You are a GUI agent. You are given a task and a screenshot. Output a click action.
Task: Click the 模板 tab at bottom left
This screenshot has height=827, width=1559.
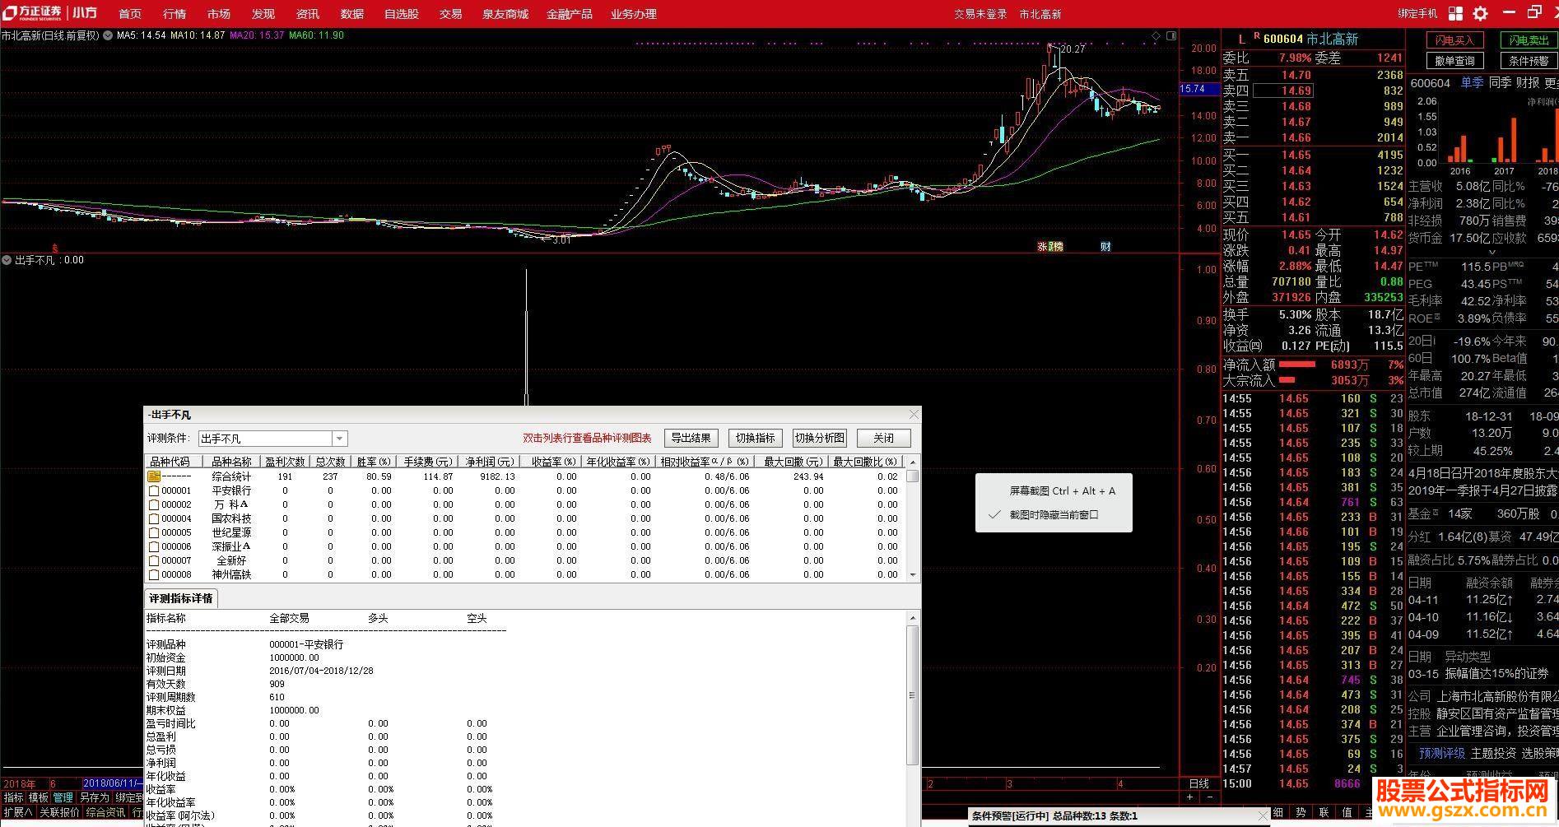(39, 797)
